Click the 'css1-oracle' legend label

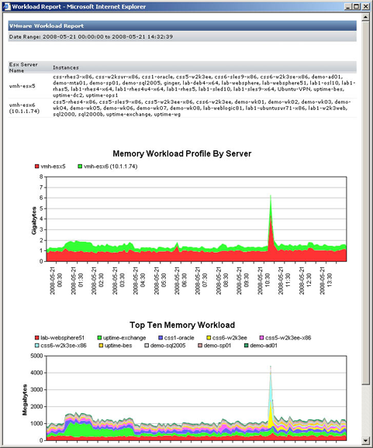point(179,338)
